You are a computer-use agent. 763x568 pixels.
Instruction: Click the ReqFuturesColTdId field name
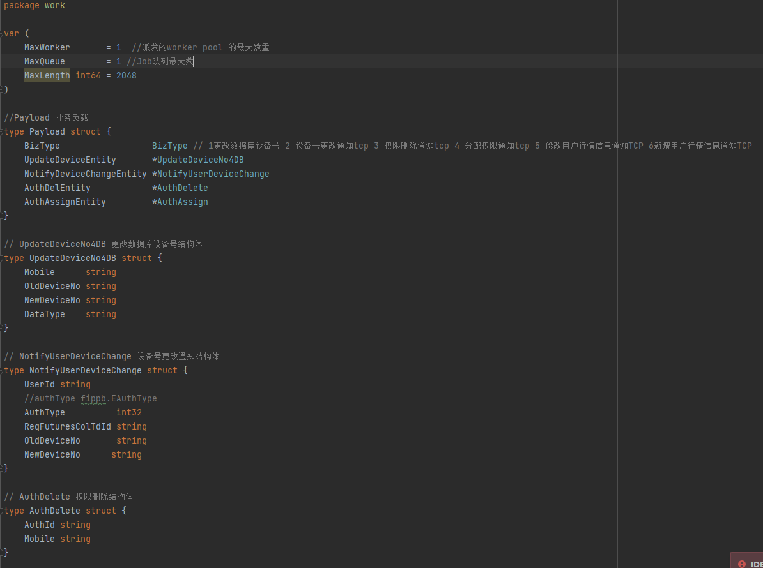pos(67,426)
